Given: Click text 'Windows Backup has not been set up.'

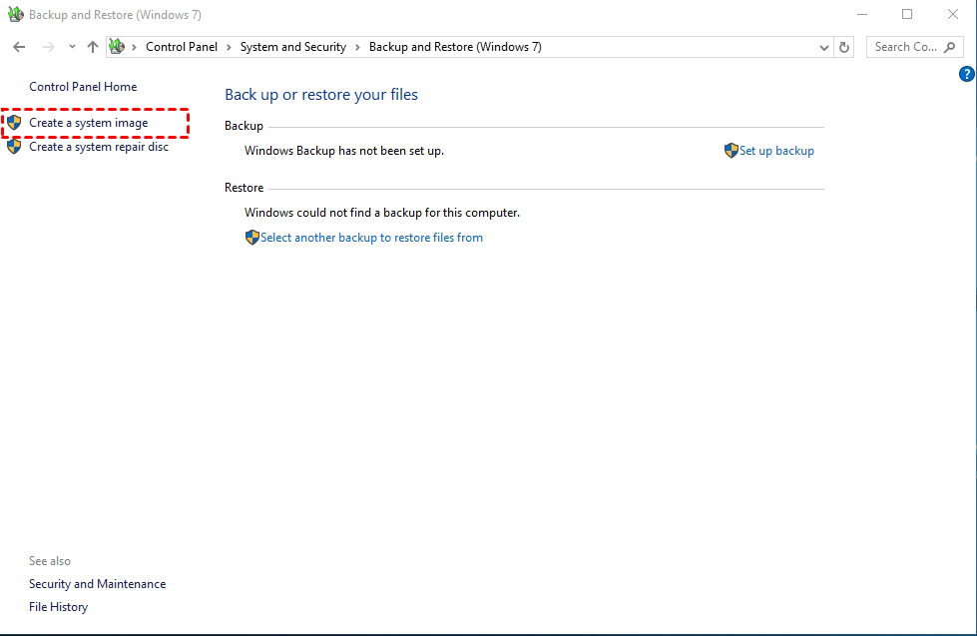Looking at the screenshot, I should 344,151.
